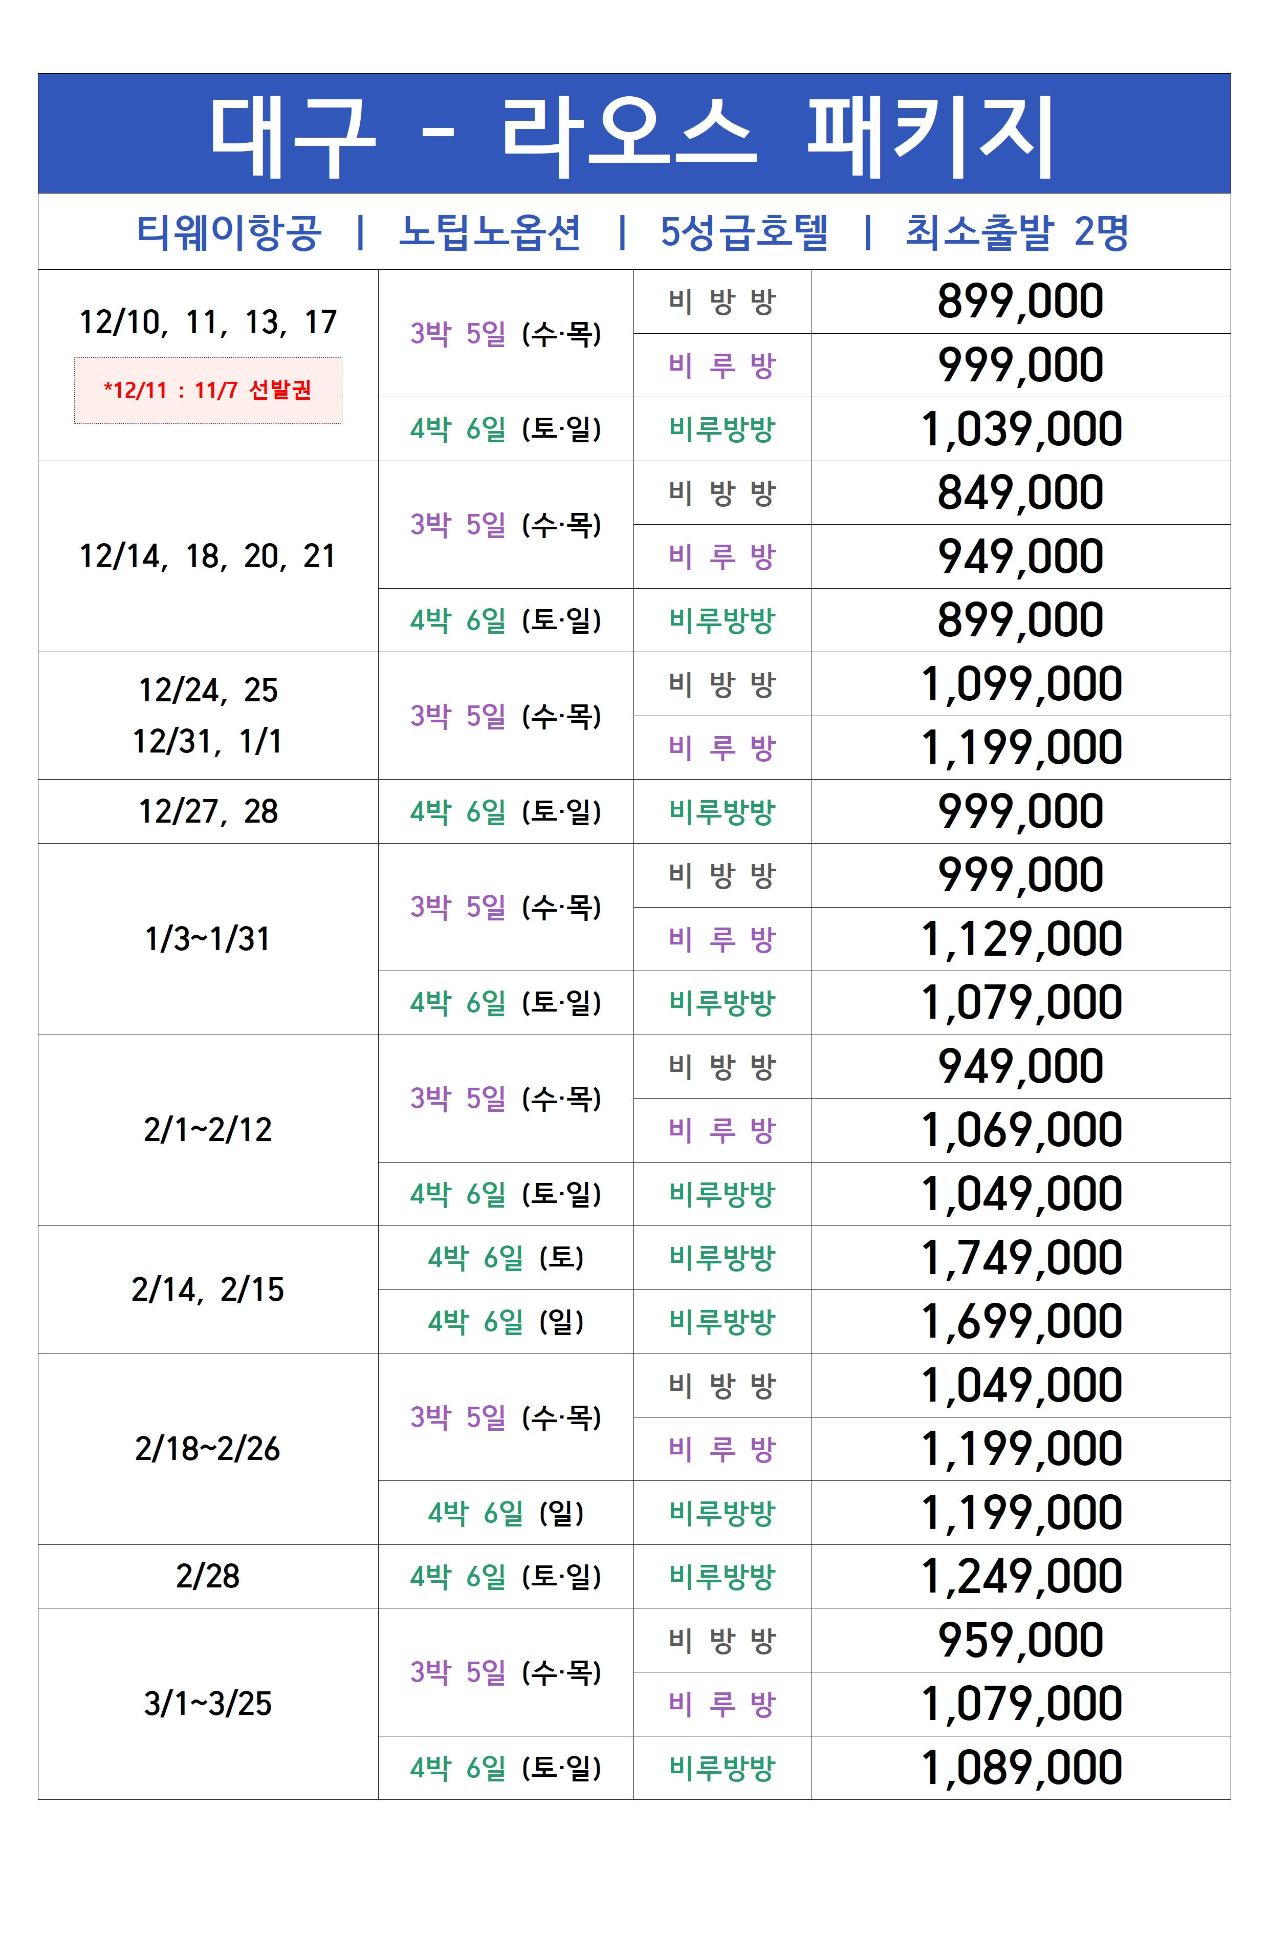Select the 12/10, 11, 13, 17 date cell

[x=208, y=323]
